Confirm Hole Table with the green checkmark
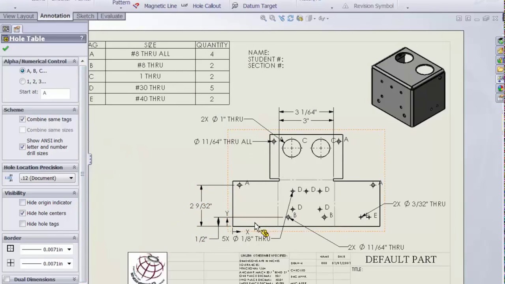 [x=6, y=48]
